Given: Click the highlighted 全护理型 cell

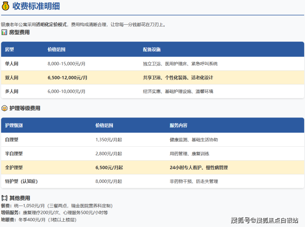Looking at the screenshot, I should click(14, 168).
